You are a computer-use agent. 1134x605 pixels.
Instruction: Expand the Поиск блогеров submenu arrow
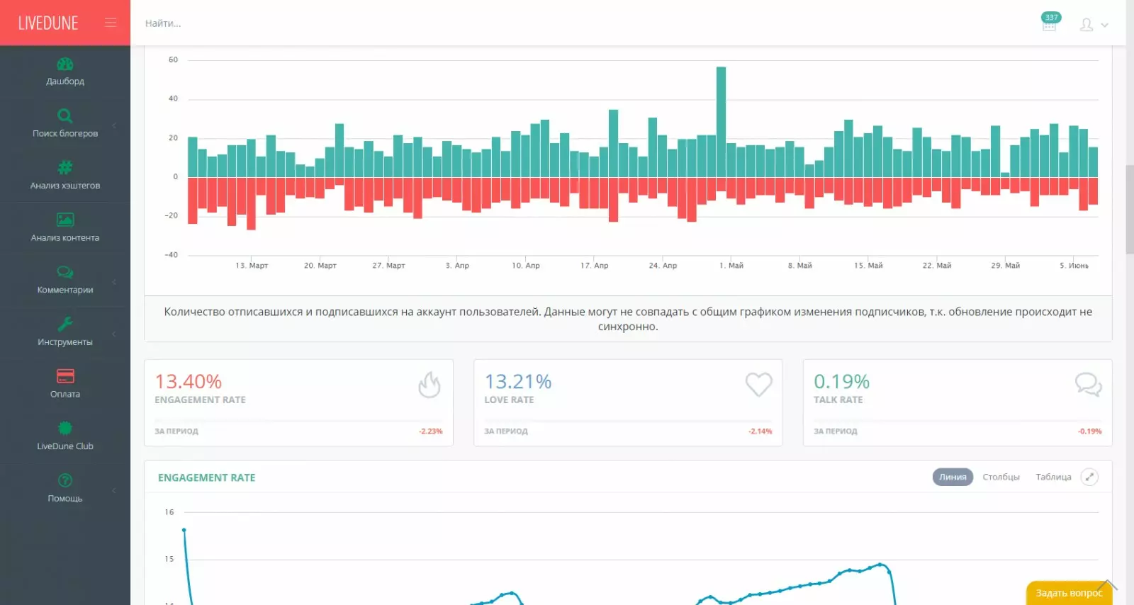[x=114, y=125]
